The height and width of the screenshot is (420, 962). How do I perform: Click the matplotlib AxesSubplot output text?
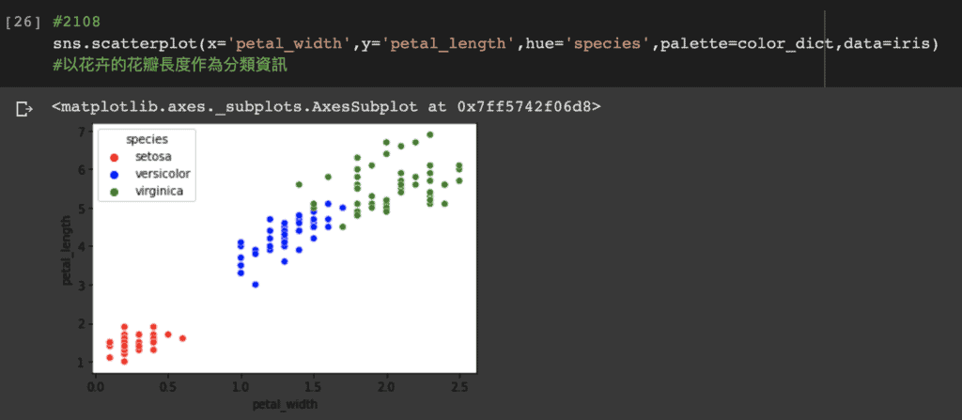pyautogui.click(x=326, y=107)
